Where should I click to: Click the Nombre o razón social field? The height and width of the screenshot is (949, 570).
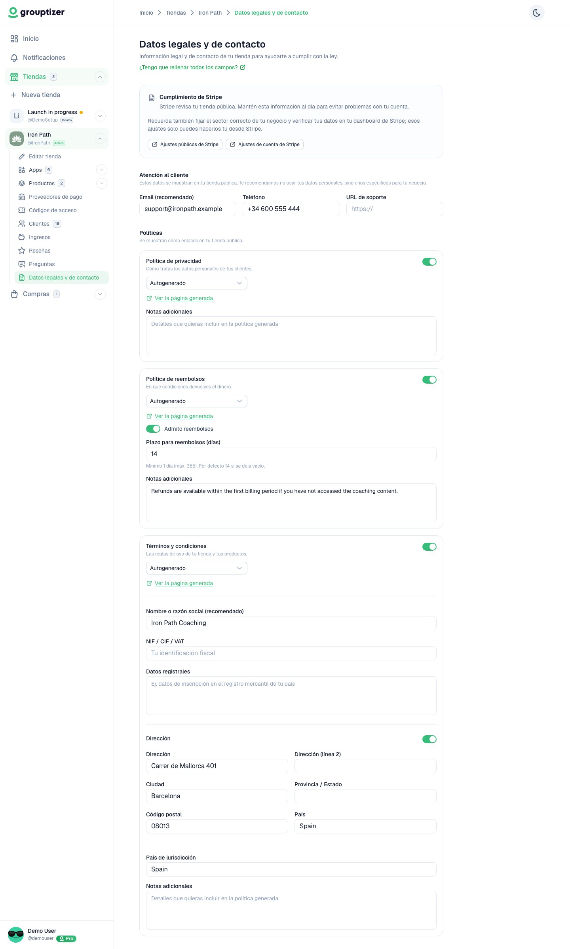pyautogui.click(x=291, y=623)
